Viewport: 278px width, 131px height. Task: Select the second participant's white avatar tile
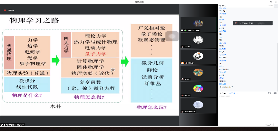point(198,40)
